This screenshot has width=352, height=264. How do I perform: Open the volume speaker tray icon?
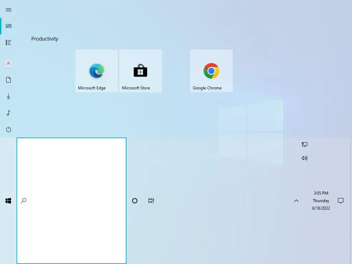tap(305, 158)
